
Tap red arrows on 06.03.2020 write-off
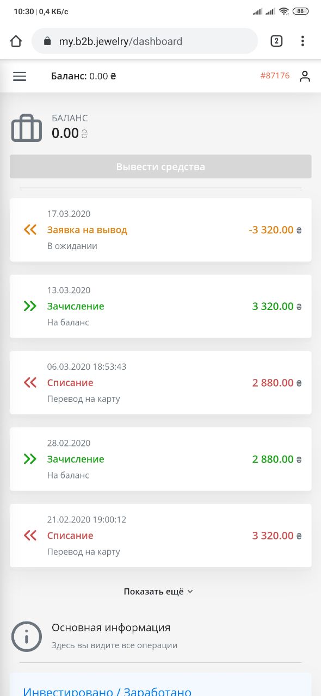30,383
